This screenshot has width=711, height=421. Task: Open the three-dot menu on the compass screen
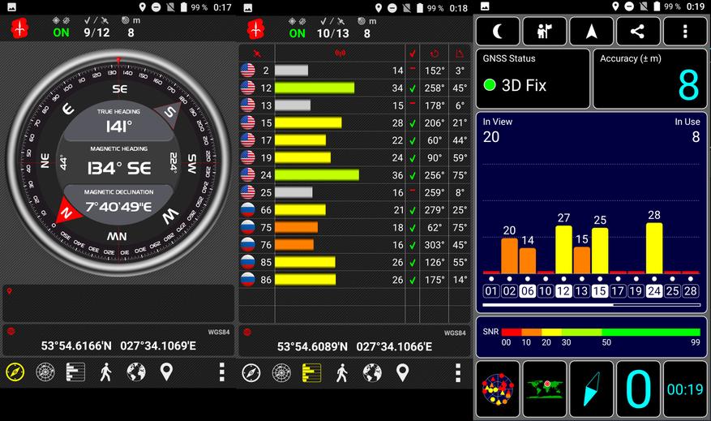click(x=221, y=372)
